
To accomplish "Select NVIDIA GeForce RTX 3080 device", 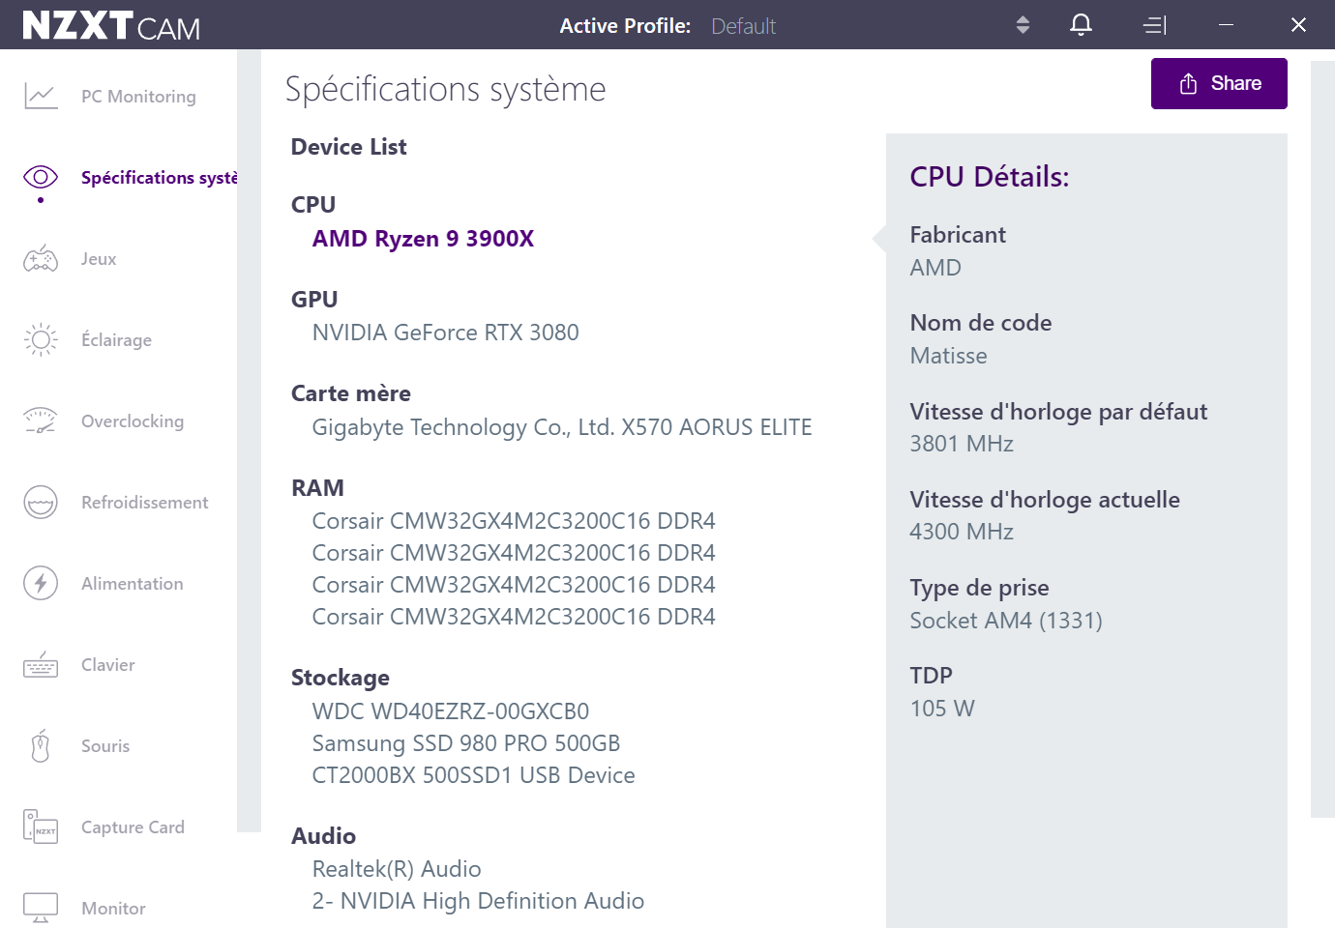I will pyautogui.click(x=445, y=333).
